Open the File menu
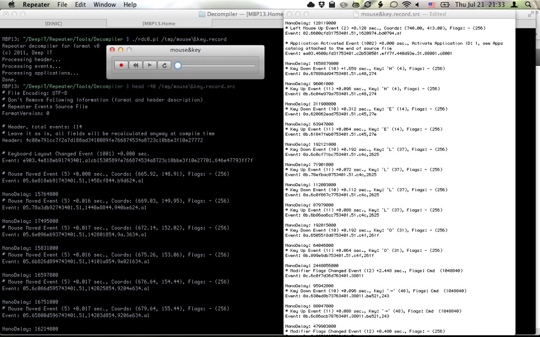The image size is (540, 337). [x=63, y=5]
